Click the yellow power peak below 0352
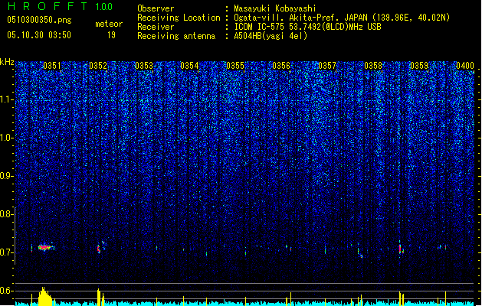The image size is (482, 306). pos(99,297)
